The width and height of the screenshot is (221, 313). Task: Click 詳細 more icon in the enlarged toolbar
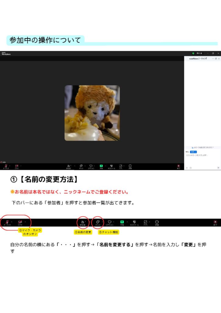click(157, 222)
